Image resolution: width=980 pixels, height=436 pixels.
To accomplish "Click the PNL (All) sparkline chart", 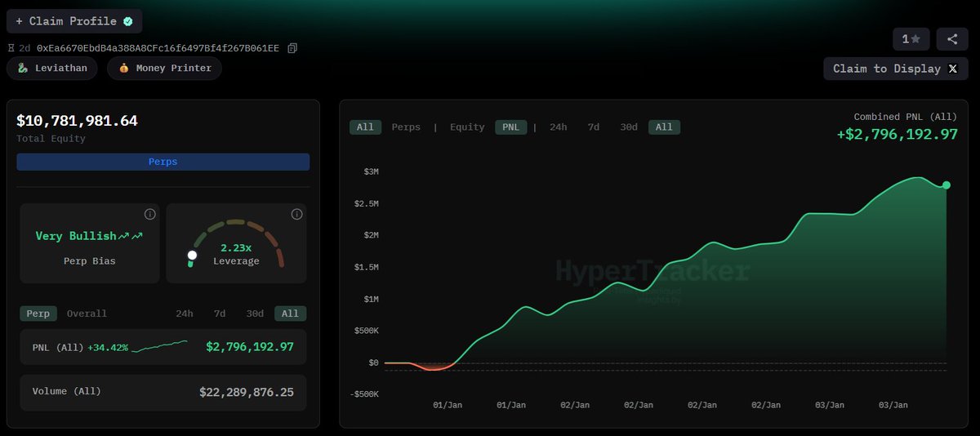I will coord(159,347).
